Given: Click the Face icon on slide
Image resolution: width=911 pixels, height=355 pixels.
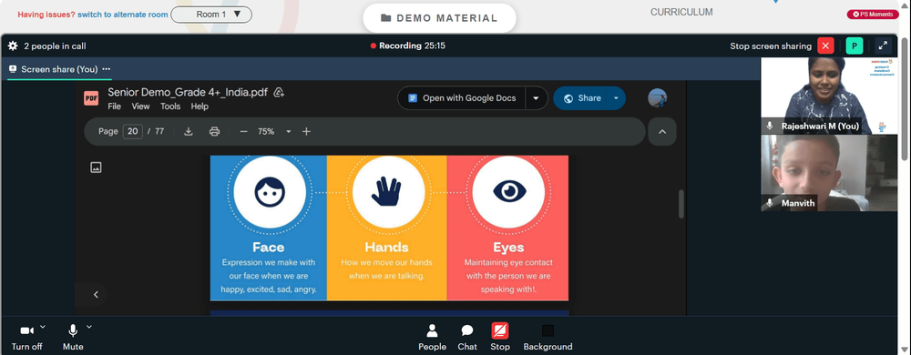Looking at the screenshot, I should click(x=270, y=192).
